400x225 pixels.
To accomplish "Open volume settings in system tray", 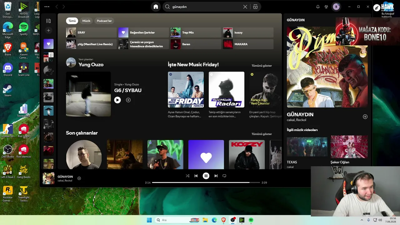I will pyautogui.click(x=380, y=220).
